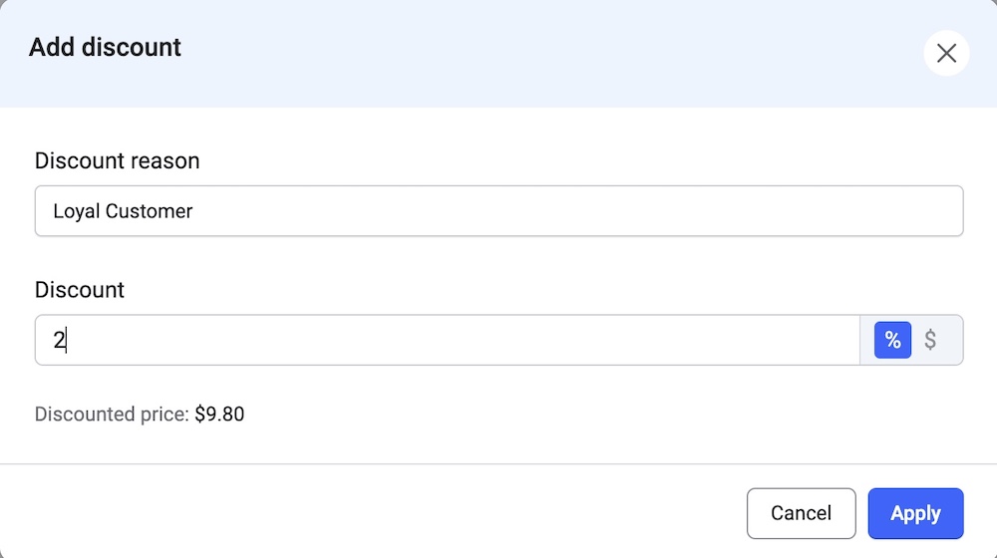Click the "Discount" field label
Viewport: 997px width, 558px height.
(80, 290)
